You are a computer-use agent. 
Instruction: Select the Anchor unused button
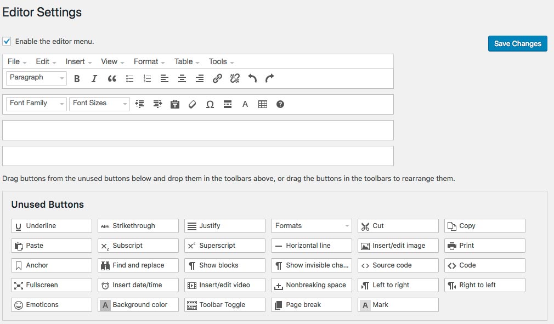tap(52, 265)
